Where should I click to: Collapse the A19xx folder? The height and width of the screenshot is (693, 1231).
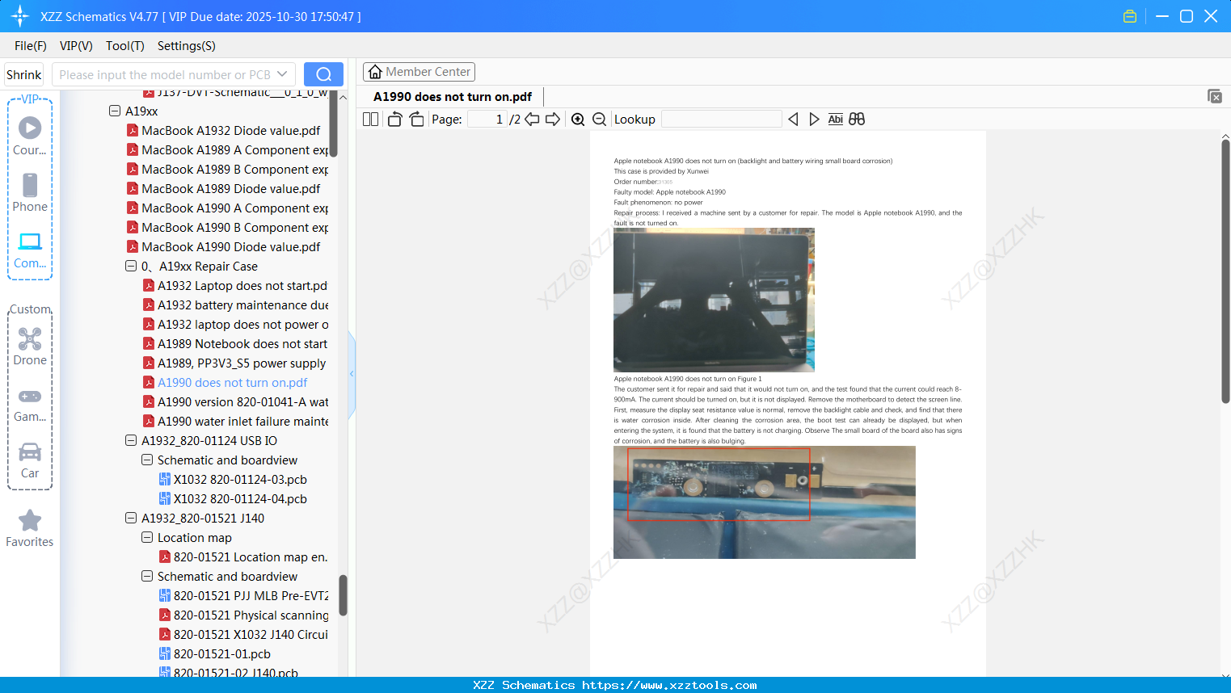[x=115, y=111]
